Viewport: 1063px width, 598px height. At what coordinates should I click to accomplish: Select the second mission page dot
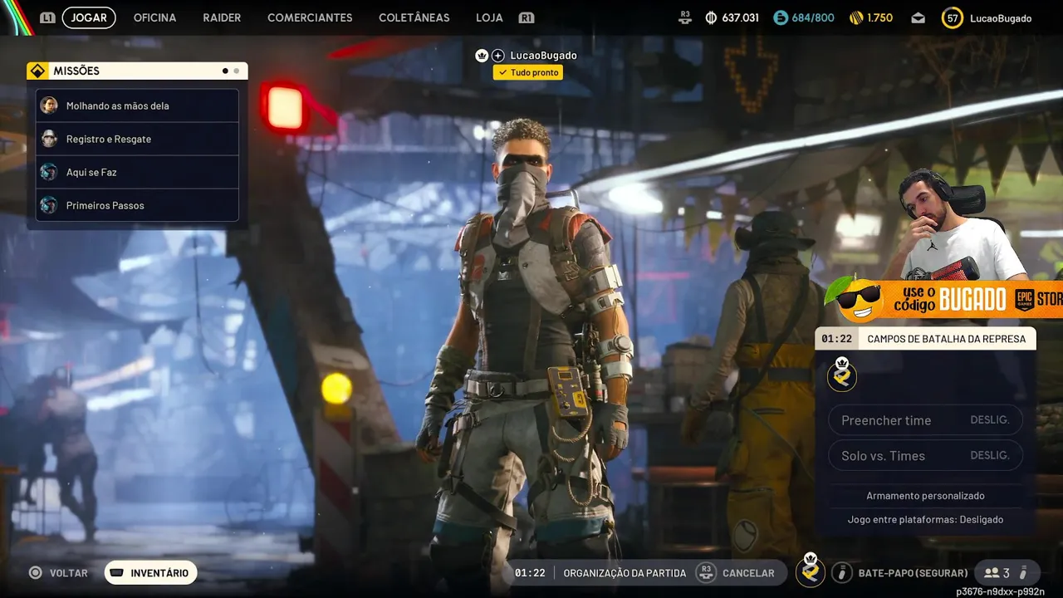(x=236, y=71)
